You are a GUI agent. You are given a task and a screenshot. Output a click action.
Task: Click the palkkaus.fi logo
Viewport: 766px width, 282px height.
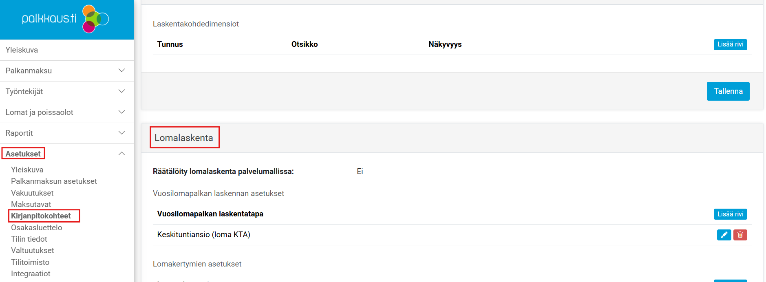coord(65,19)
